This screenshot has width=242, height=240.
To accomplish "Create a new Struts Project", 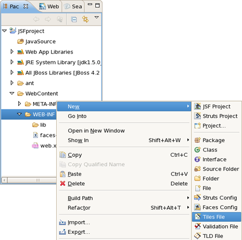I will click(216, 116).
